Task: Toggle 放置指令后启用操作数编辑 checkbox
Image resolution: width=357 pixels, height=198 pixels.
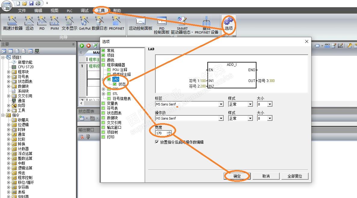Action: coord(157,142)
